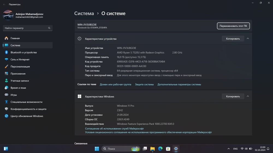
Task: Launch Microsoft Edge from the taskbar
Action: 160,149
